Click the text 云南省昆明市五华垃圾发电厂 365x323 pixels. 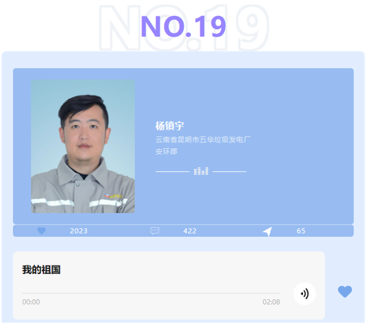(x=203, y=140)
